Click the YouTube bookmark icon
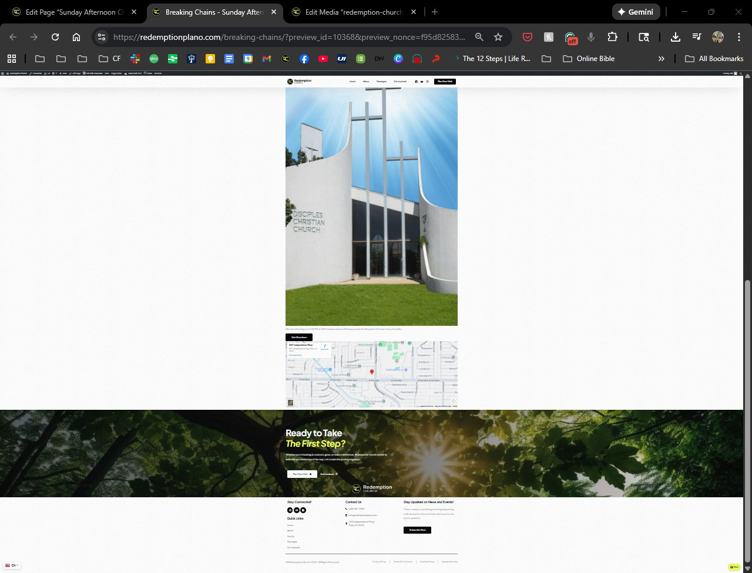752x573 pixels. [x=323, y=59]
